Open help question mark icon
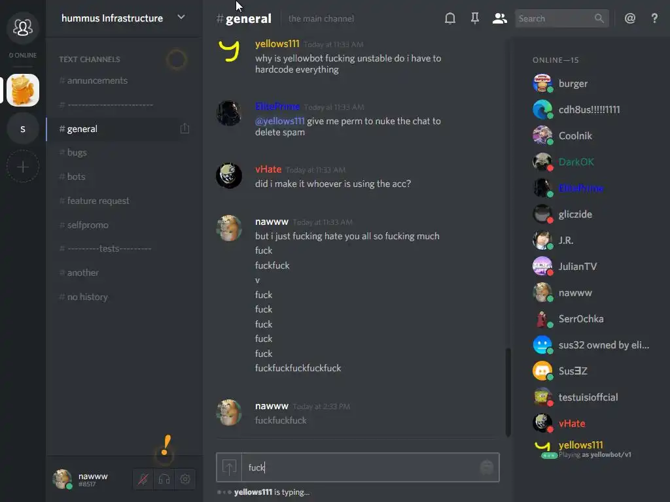Image resolution: width=670 pixels, height=502 pixels. (x=654, y=18)
